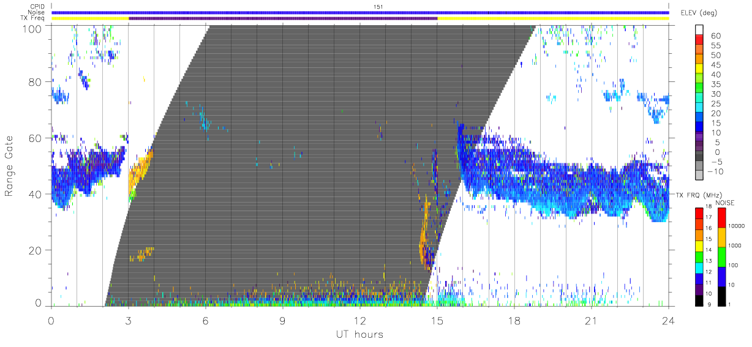Click left yellow section of TX Freq strip
The image size is (752, 347).
(90, 18)
